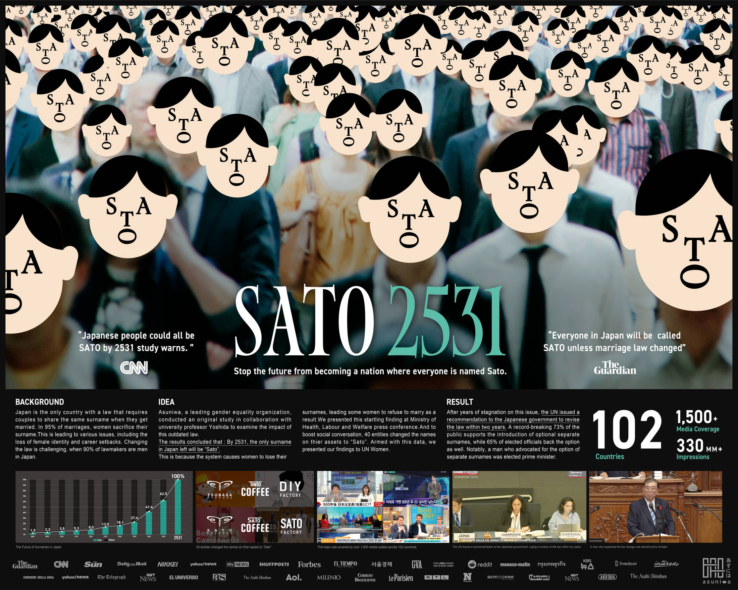This screenshot has height=590, width=738.
Task: Open the surname bar chart thumbnail
Action: click(104, 507)
